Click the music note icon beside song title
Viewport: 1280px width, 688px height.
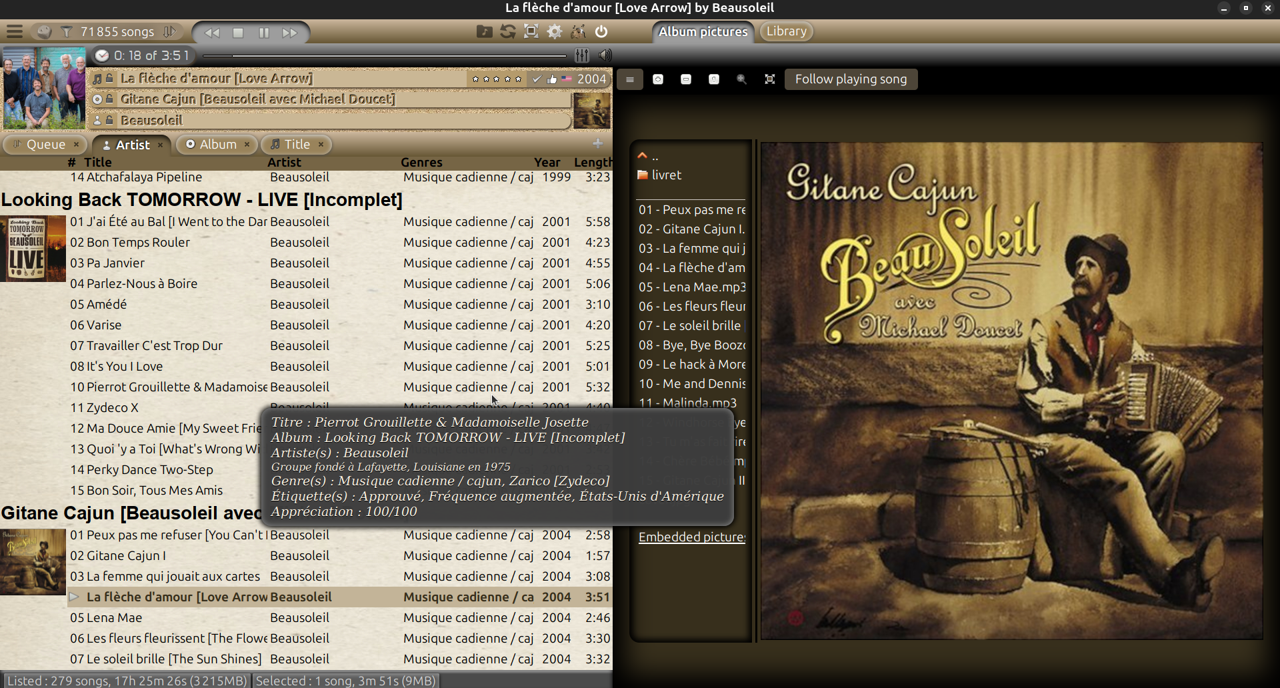tap(97, 79)
